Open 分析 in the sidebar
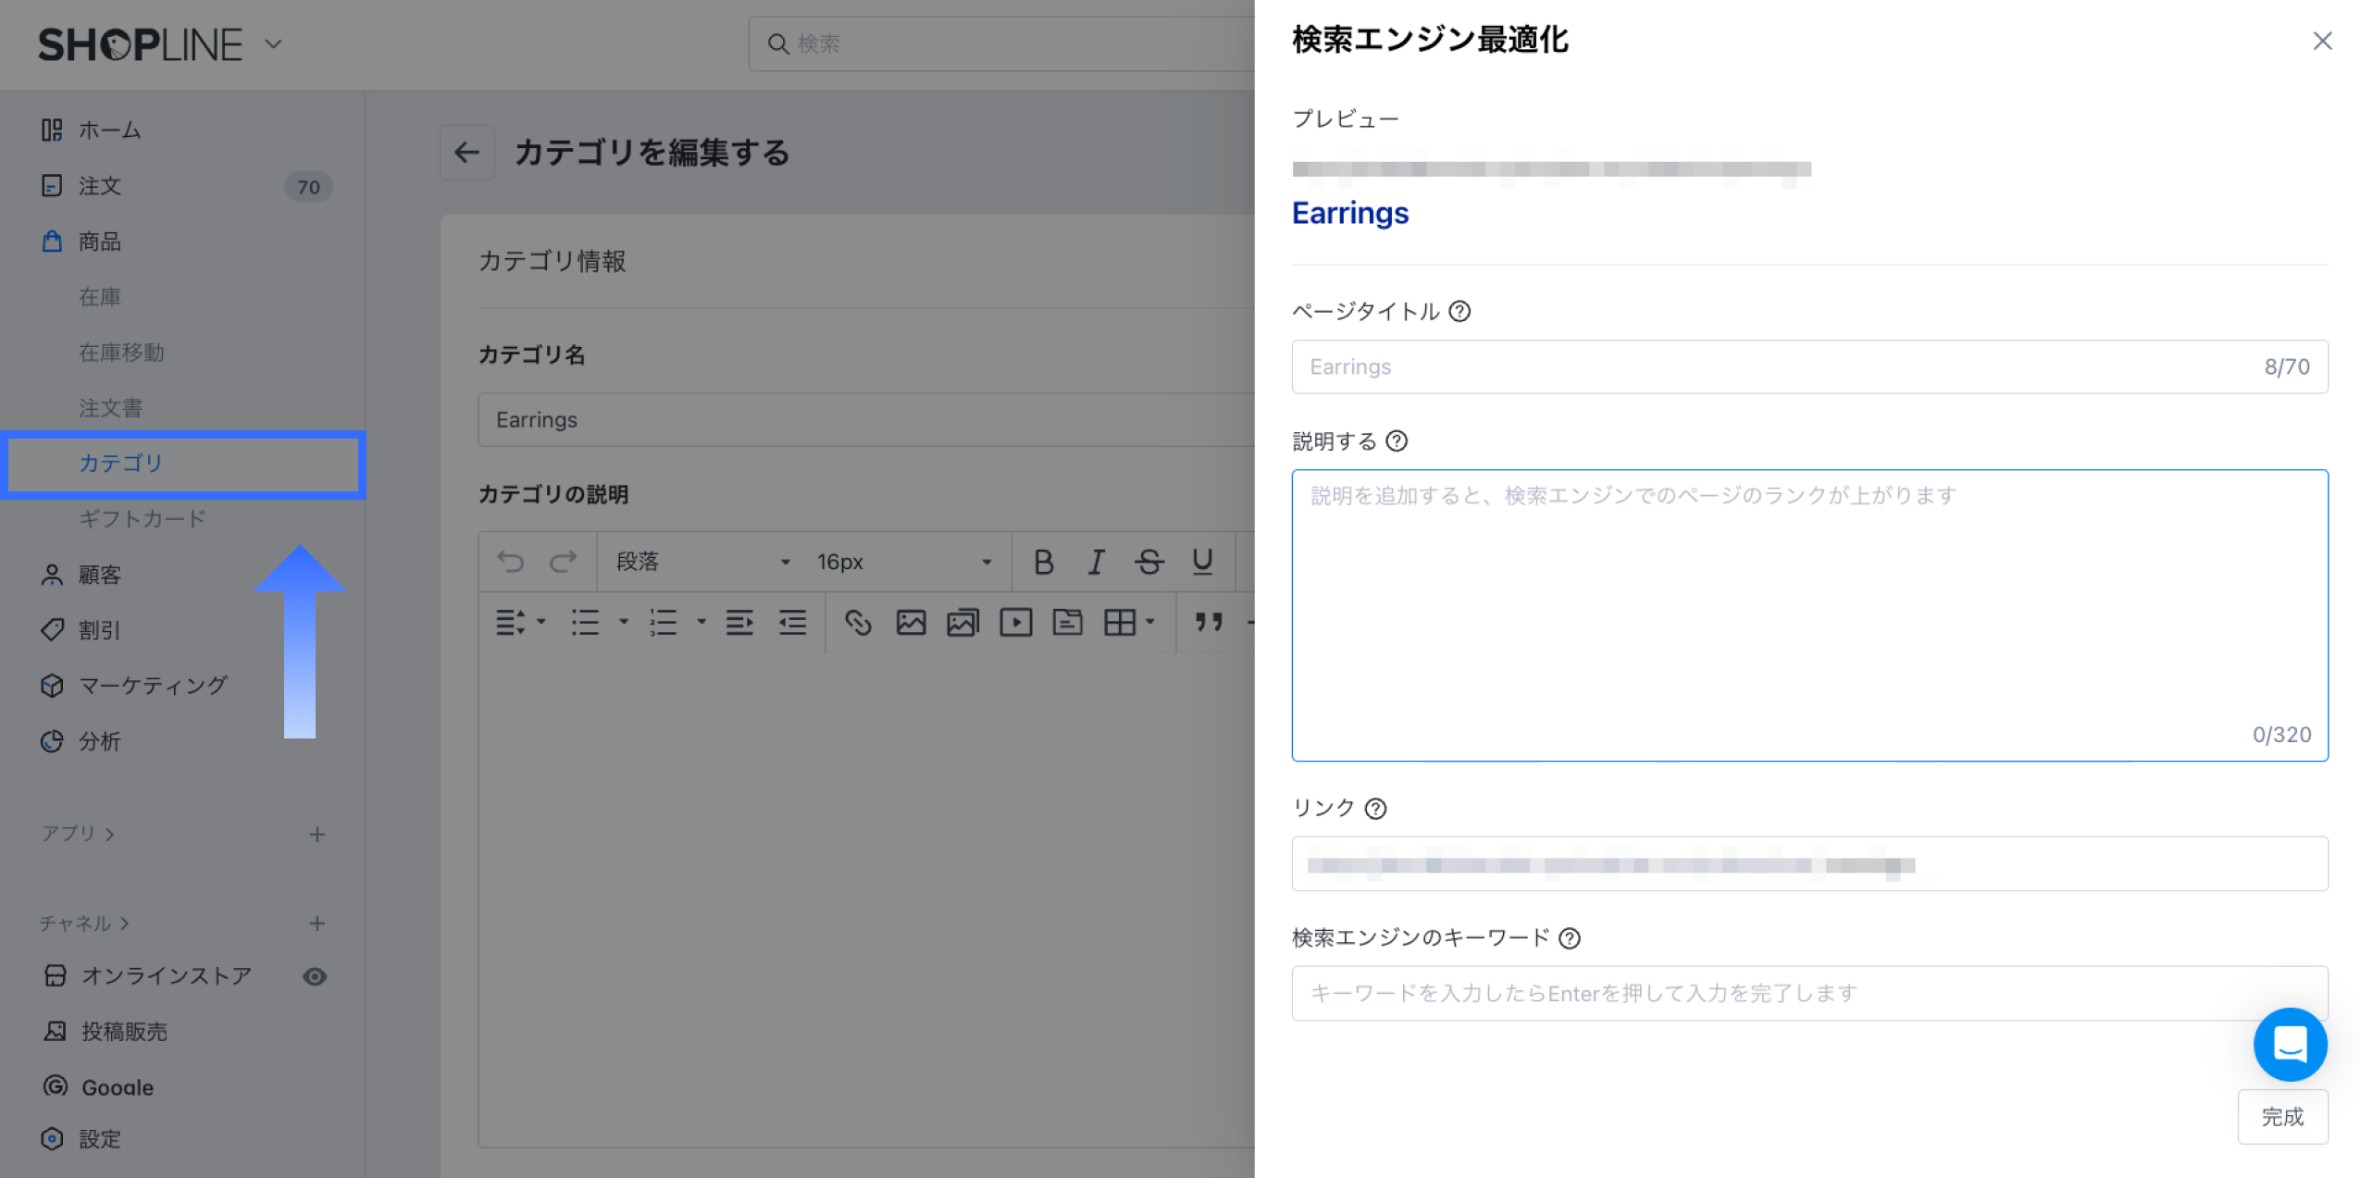 tap(99, 741)
